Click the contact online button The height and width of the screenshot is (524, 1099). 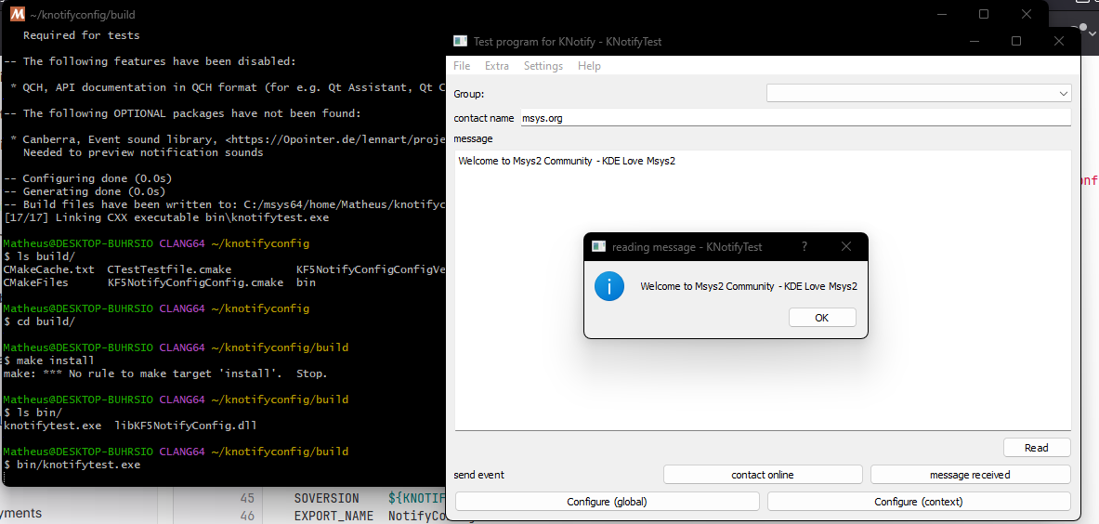point(763,474)
